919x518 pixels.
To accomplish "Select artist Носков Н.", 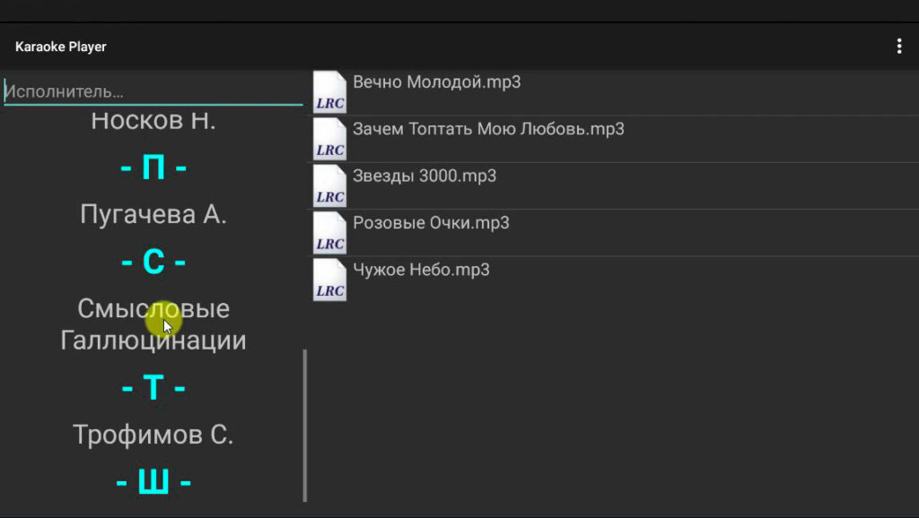I will click(x=153, y=121).
